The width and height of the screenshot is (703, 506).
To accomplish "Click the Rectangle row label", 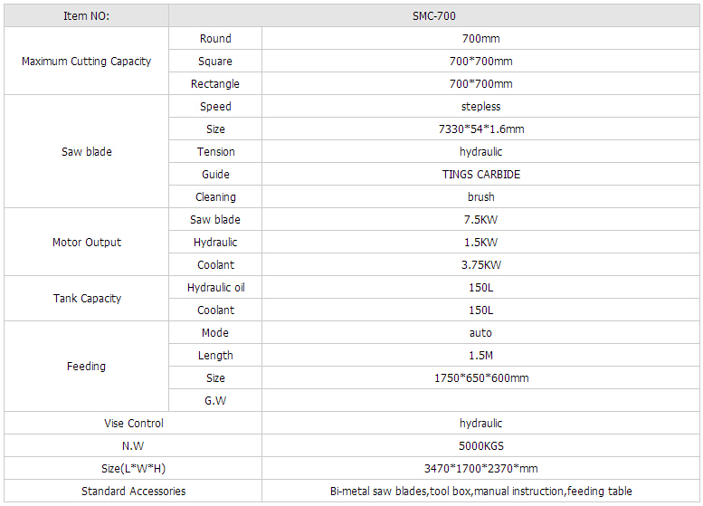I will click(215, 84).
